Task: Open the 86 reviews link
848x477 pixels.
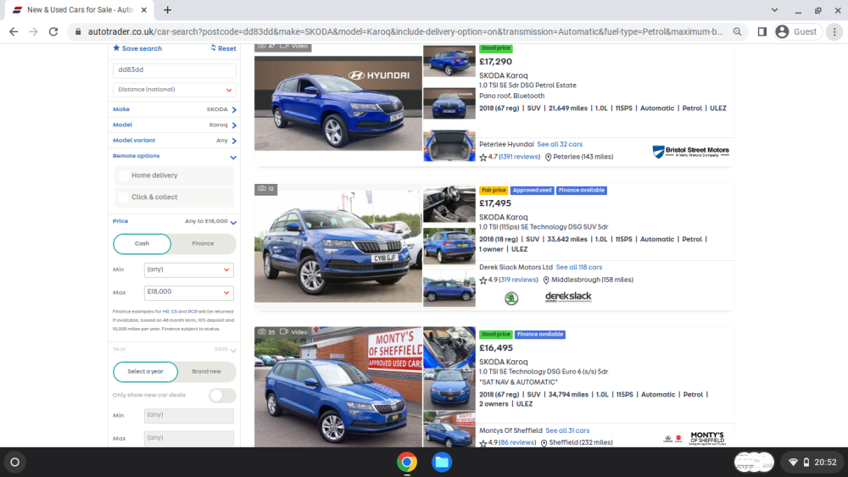Action: pos(517,442)
